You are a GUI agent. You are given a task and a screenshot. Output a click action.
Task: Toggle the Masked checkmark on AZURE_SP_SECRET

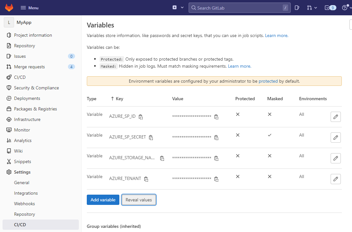coord(270,135)
